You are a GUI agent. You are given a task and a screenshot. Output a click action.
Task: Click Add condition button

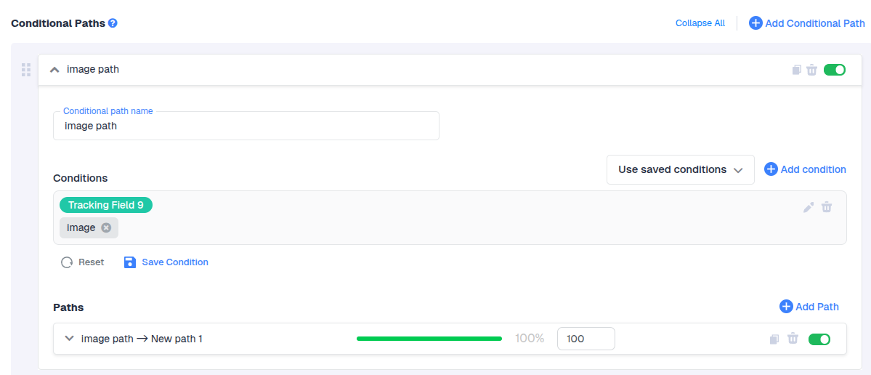pos(805,169)
